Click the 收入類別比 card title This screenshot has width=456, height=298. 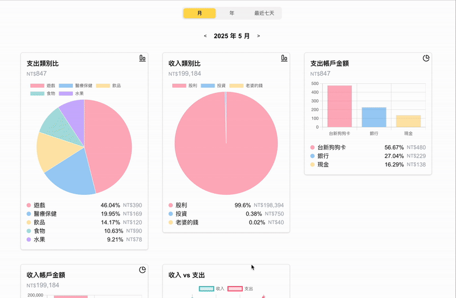coord(185,63)
